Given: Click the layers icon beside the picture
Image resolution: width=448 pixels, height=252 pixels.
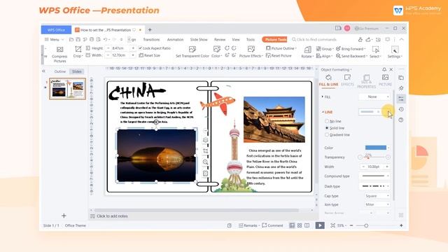Looking at the screenshot, I should [x=205, y=140].
